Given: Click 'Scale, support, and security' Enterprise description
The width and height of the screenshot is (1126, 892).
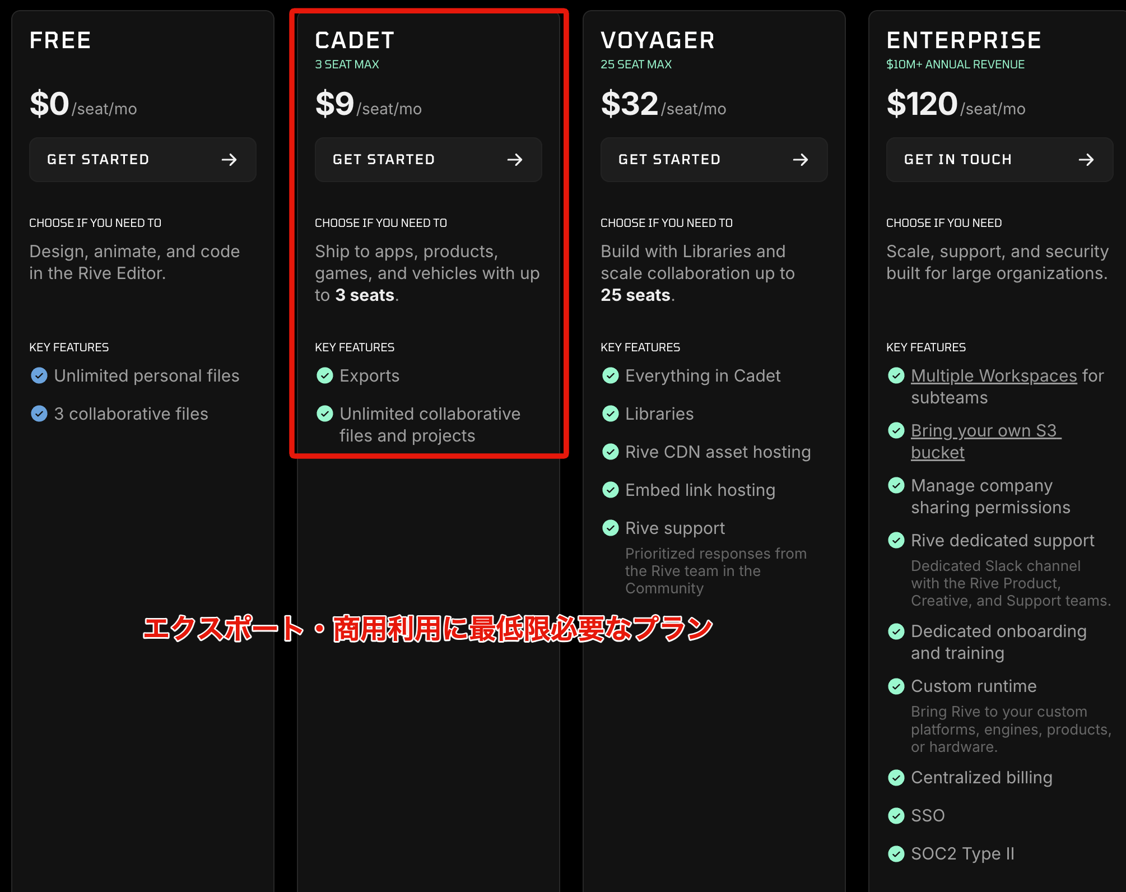Looking at the screenshot, I should pyautogui.click(x=998, y=262).
